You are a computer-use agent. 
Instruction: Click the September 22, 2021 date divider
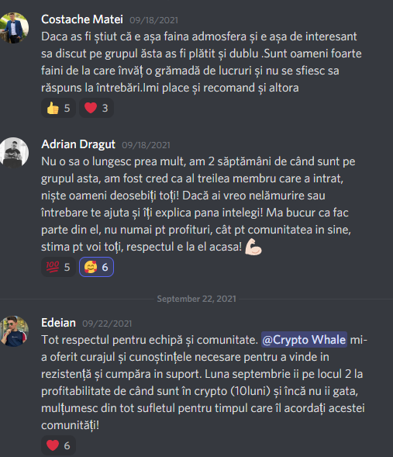[x=197, y=299]
